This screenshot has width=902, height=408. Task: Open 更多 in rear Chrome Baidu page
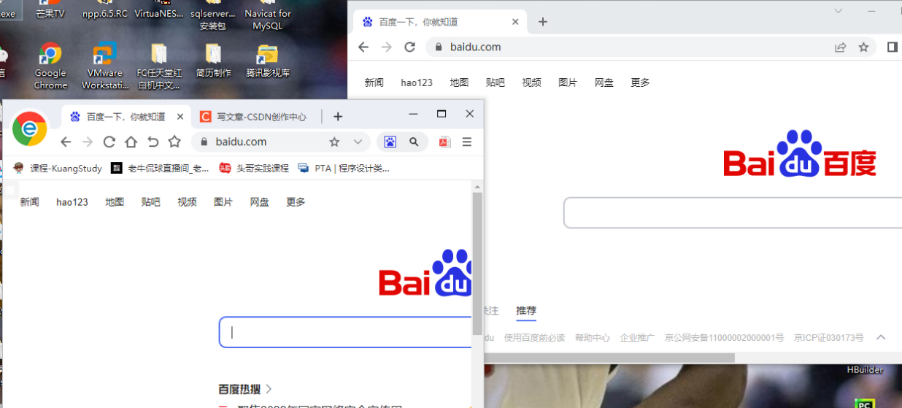[640, 82]
